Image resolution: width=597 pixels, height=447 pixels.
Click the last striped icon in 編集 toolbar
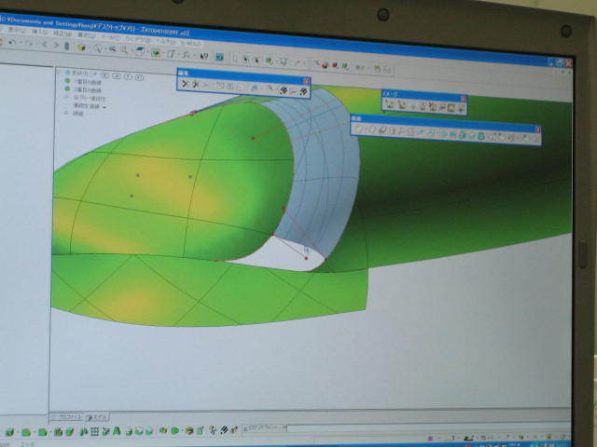pyautogui.click(x=303, y=91)
